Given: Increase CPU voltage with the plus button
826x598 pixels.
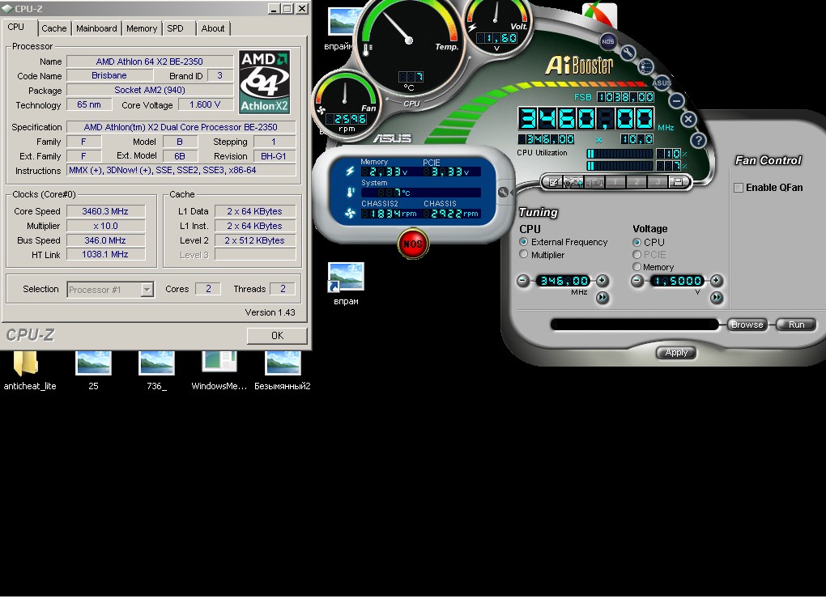Looking at the screenshot, I should (x=716, y=281).
